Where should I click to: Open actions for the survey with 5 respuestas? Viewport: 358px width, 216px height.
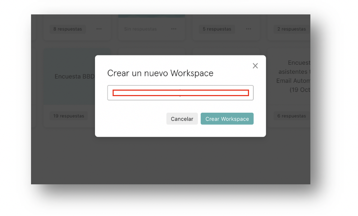pos(248,29)
